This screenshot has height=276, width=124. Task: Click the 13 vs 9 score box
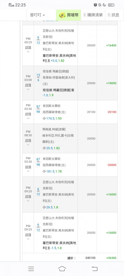coord(38,78)
